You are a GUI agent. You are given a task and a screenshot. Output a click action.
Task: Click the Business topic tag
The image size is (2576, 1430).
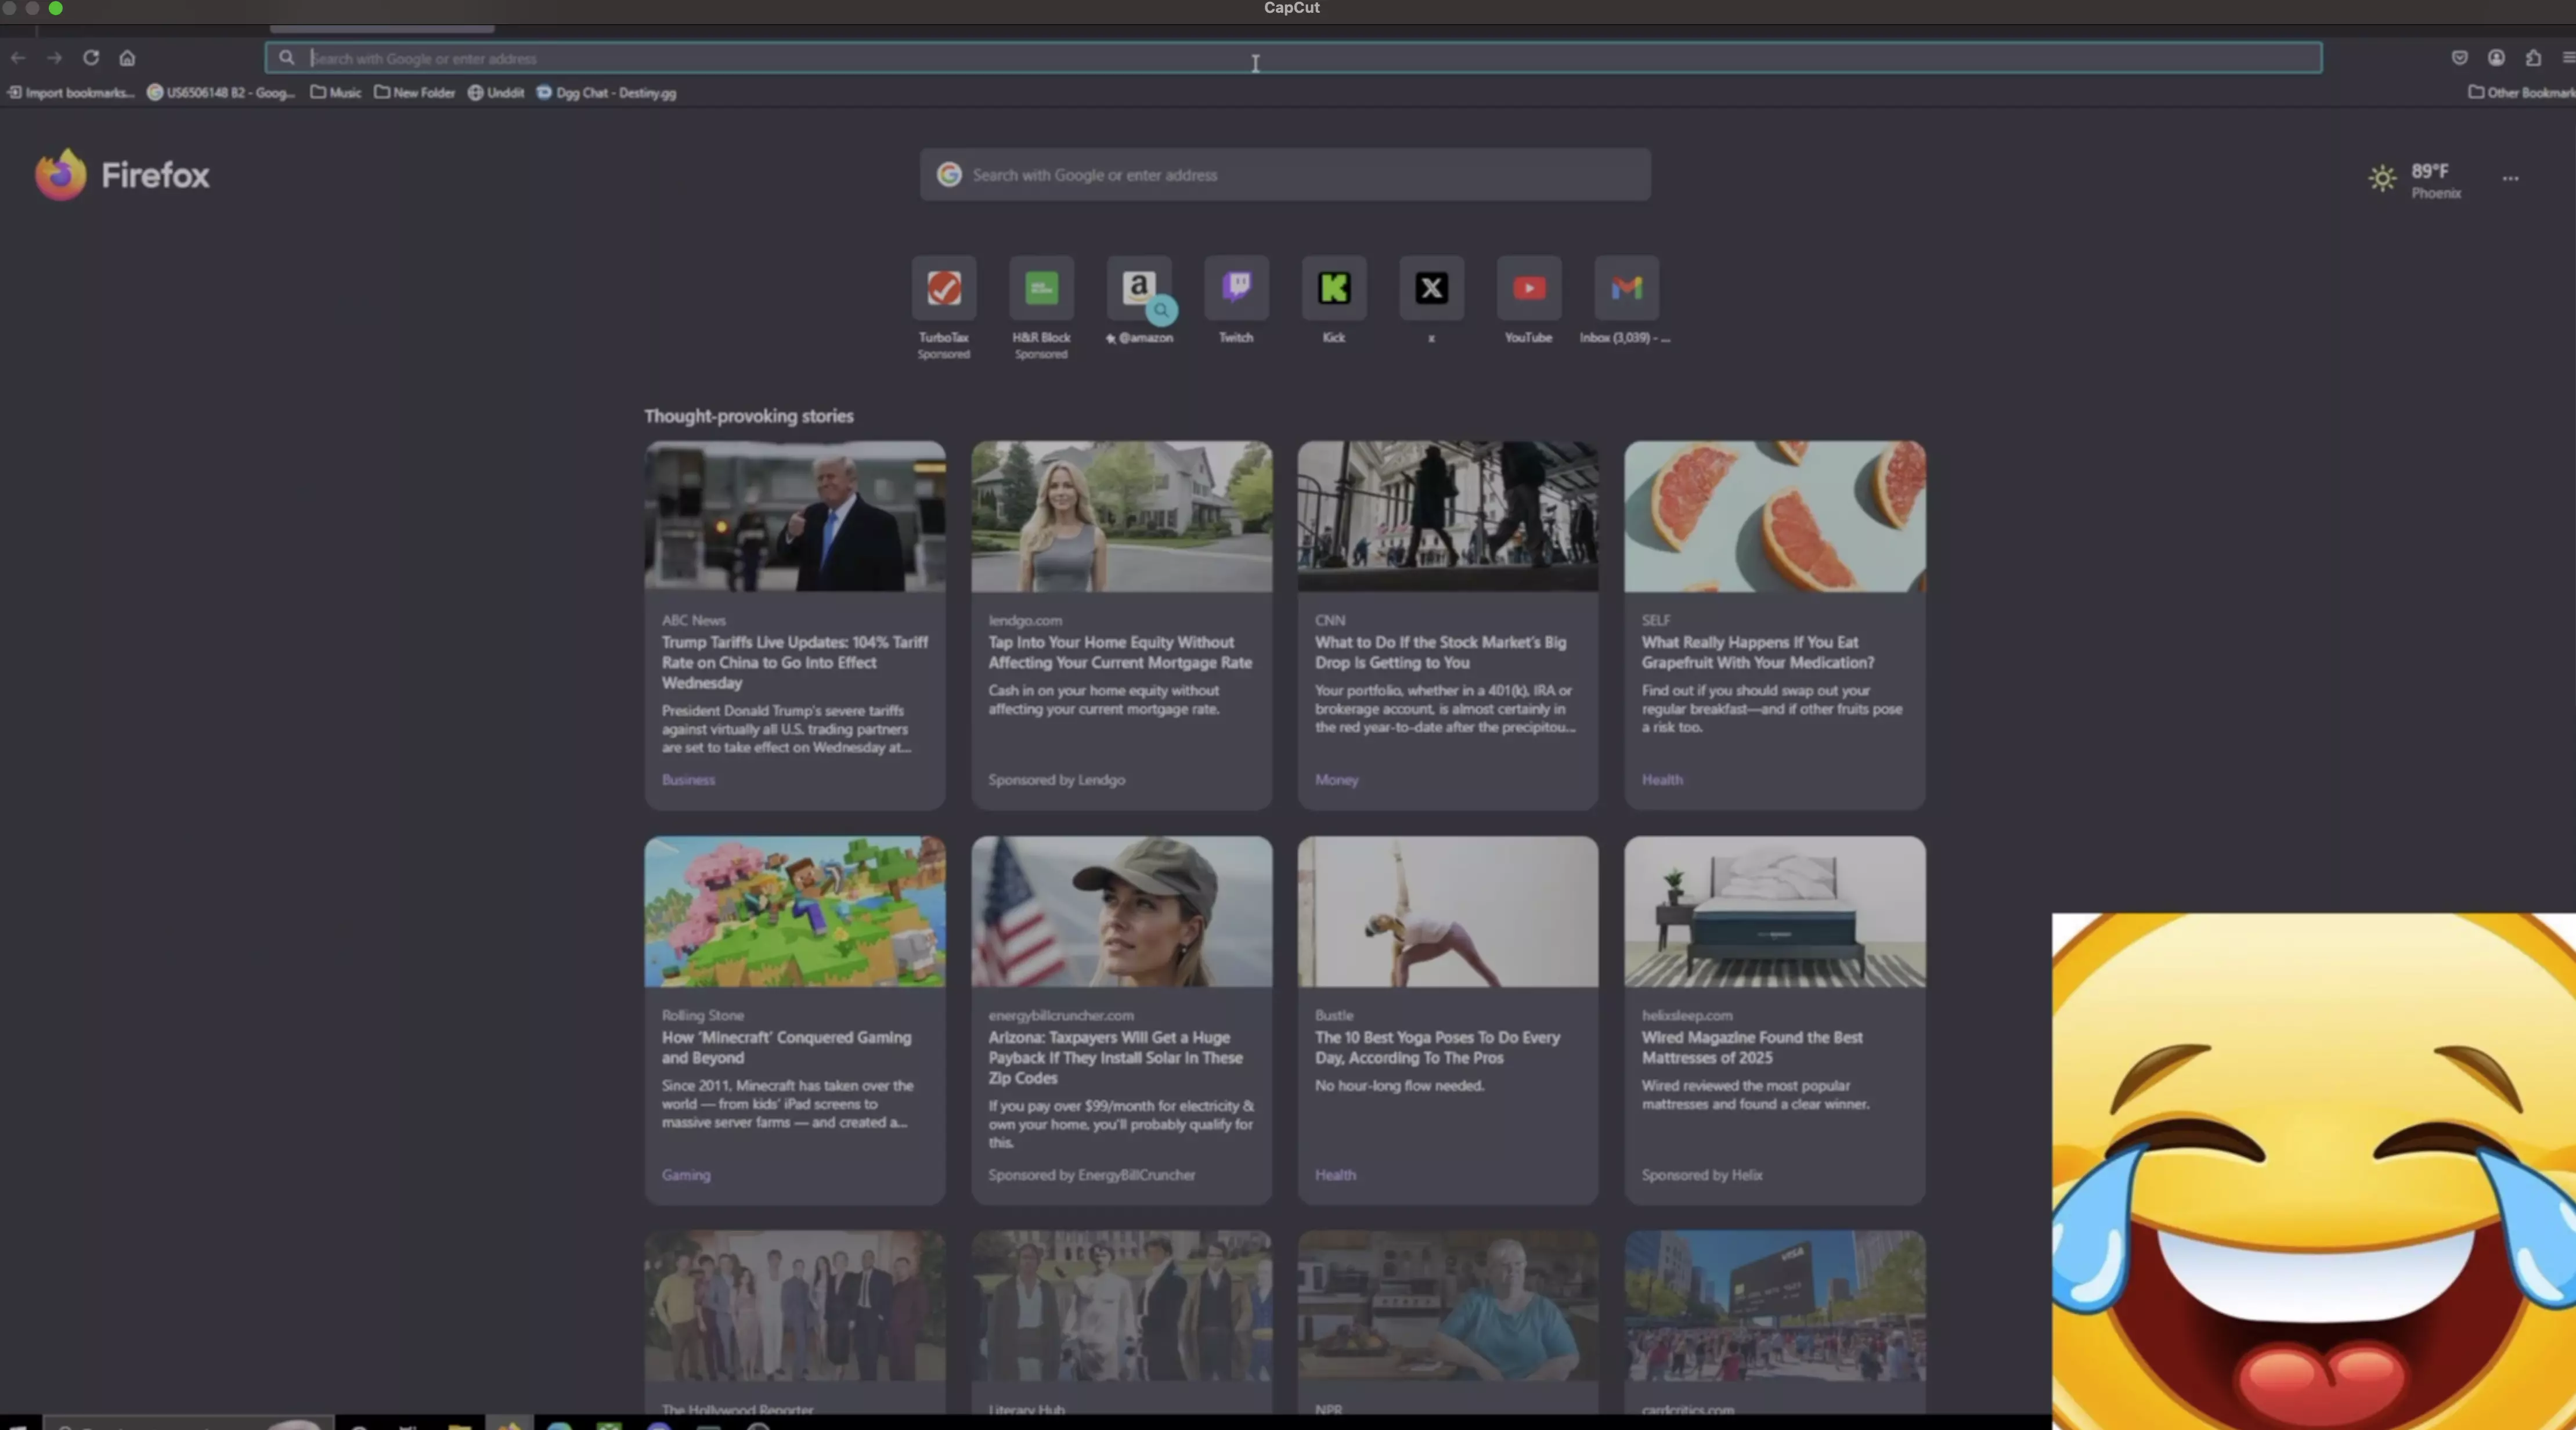tap(688, 780)
